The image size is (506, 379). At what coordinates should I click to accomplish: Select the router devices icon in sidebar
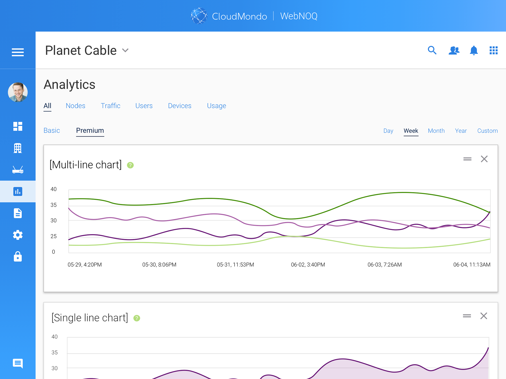pos(18,170)
